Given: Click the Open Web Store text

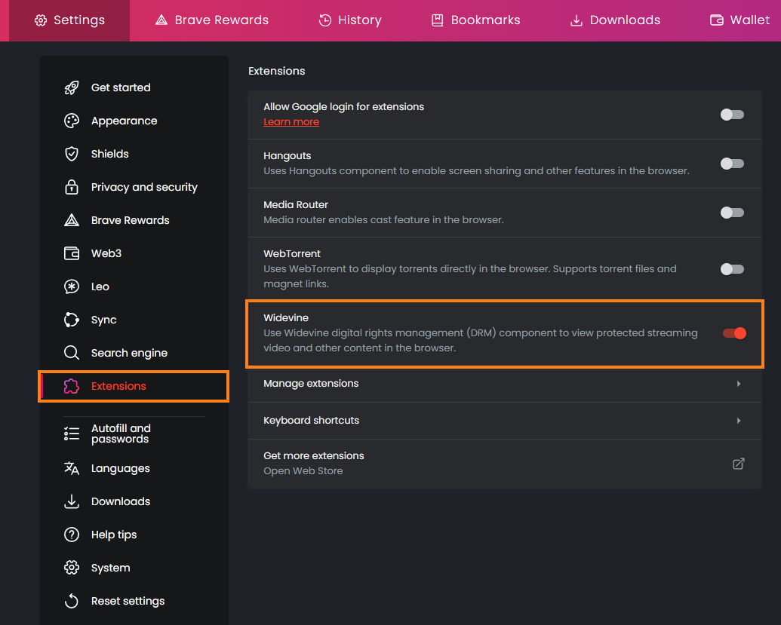Looking at the screenshot, I should [x=303, y=470].
